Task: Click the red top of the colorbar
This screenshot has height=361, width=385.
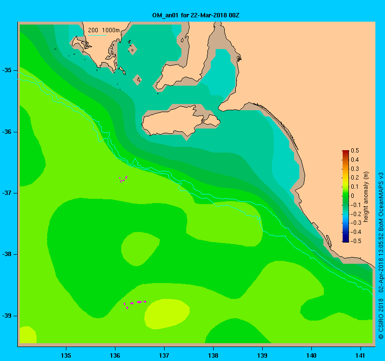Action: (346, 152)
